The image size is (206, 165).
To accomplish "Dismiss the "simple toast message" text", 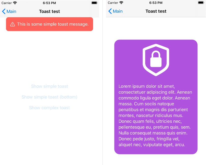I will click(x=53, y=24).
